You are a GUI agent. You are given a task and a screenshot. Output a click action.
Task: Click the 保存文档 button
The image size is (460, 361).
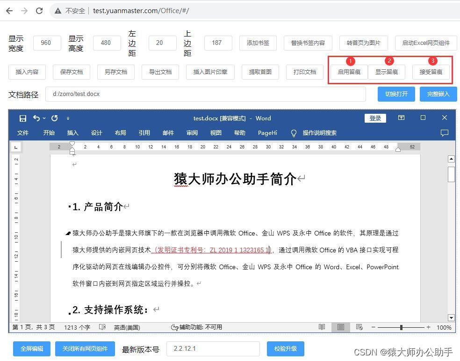(71, 72)
